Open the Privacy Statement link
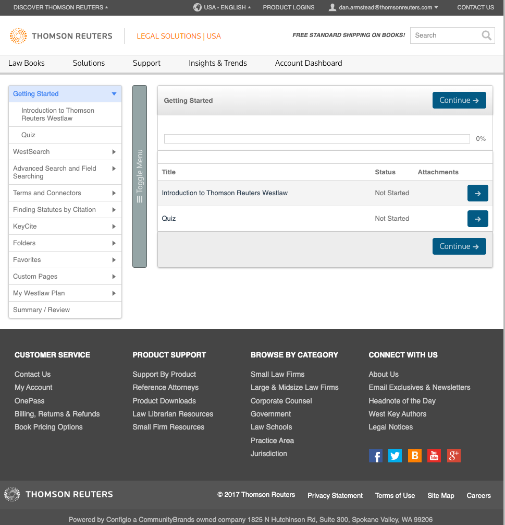The width and height of the screenshot is (505, 525). [x=335, y=496]
